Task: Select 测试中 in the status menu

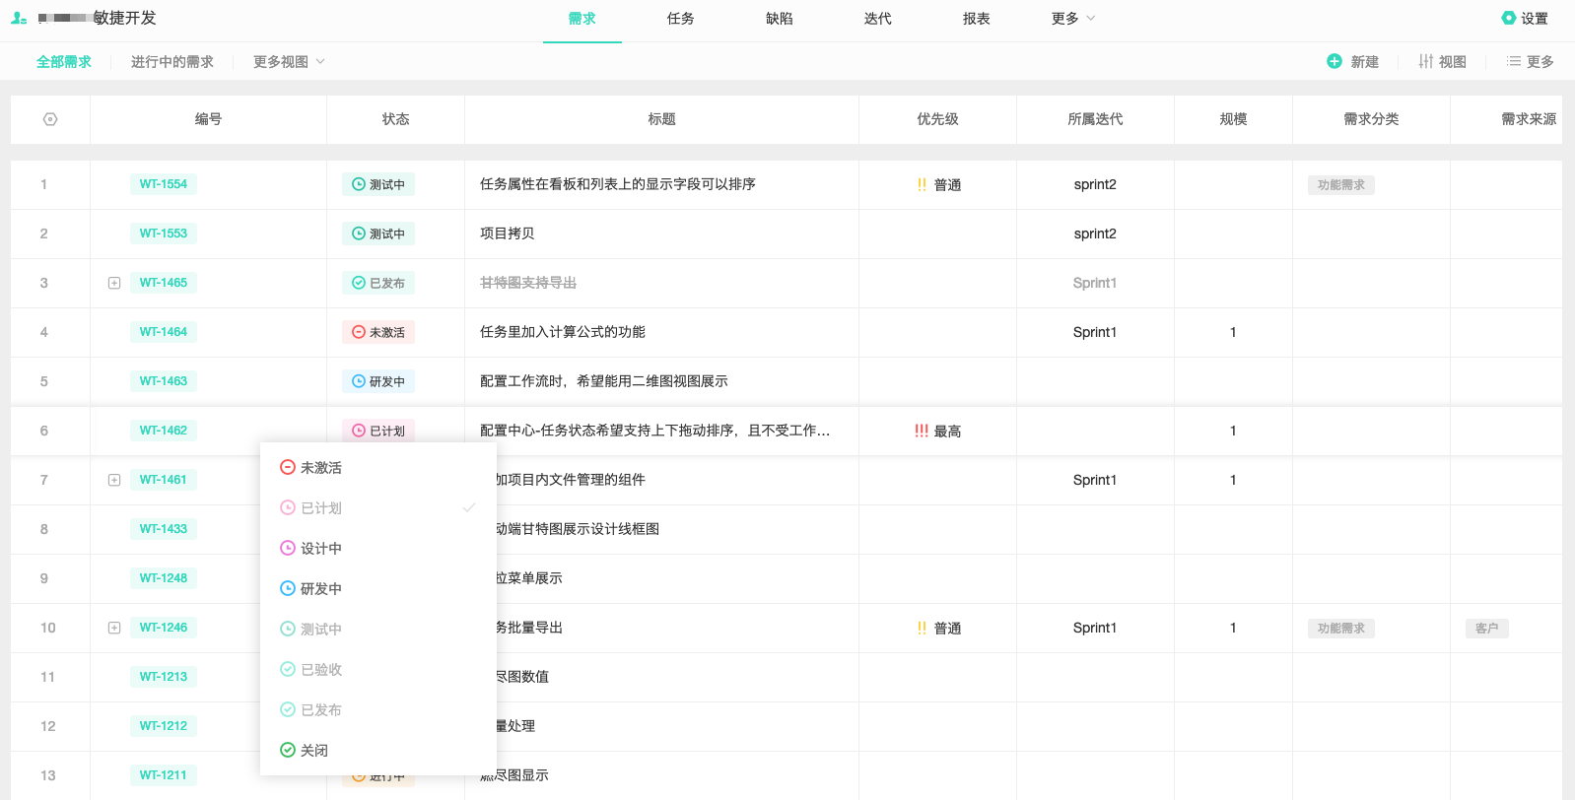Action: pos(378,629)
